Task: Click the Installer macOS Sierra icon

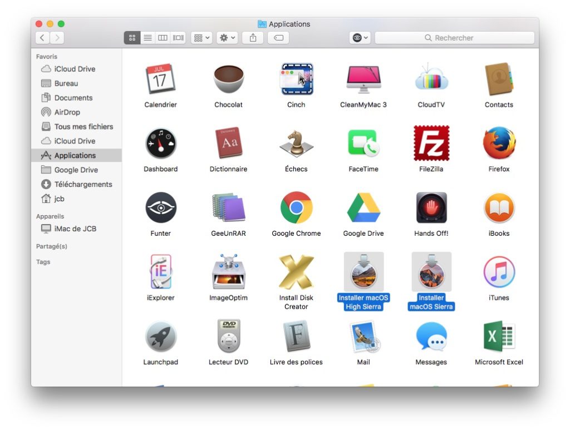Action: [x=431, y=271]
